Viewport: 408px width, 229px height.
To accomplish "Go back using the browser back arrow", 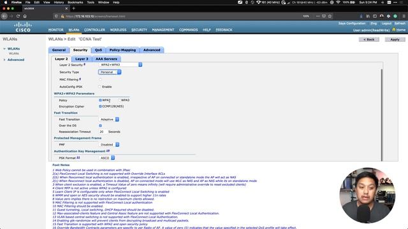I will [x=4, y=16].
